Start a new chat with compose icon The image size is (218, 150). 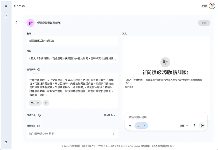[x=6, y=16]
